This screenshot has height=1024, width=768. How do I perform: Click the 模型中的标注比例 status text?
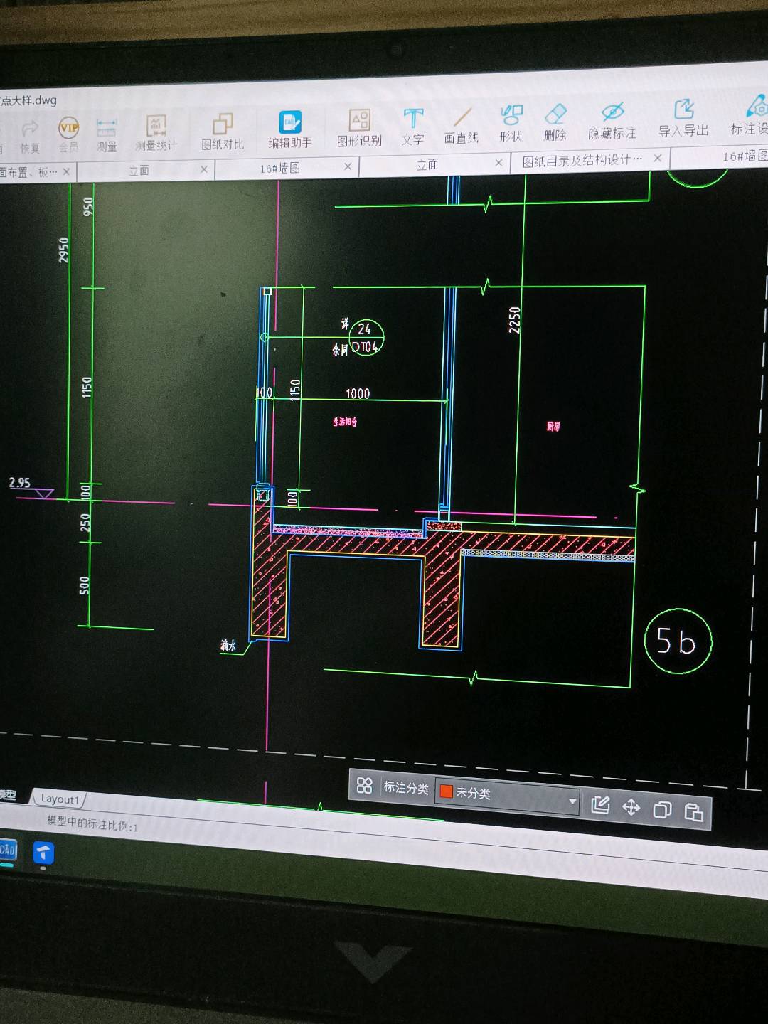pyautogui.click(x=92, y=824)
